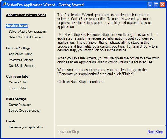Maximize the Application Wizard window
167x139 pixels.
click(x=156, y=5)
